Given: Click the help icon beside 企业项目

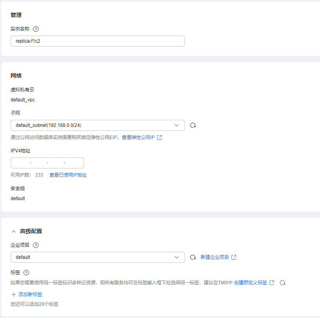Looking at the screenshot, I should tap(36, 245).
